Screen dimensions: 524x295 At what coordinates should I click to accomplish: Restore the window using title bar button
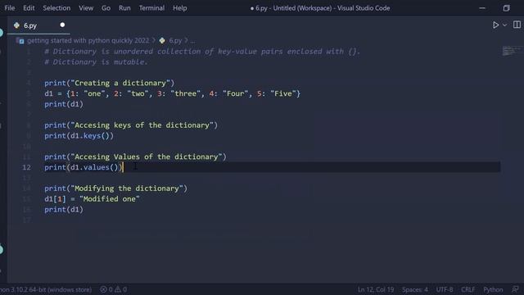coord(506,8)
